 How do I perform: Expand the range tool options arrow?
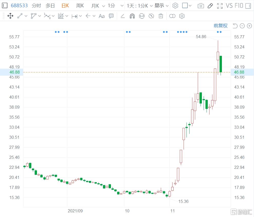click(80, 16)
